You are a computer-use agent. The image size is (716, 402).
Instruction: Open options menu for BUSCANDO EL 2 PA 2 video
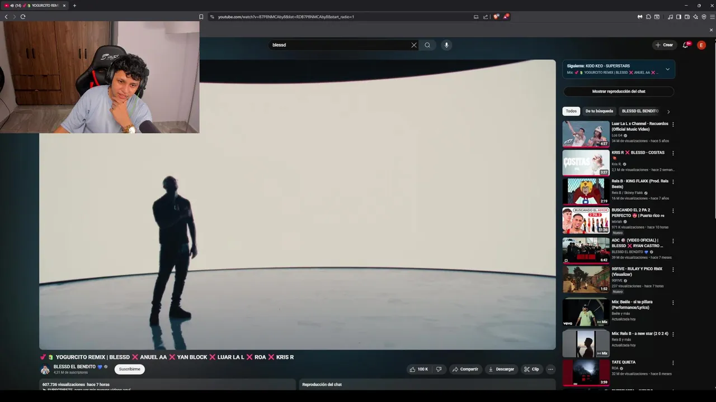673,211
